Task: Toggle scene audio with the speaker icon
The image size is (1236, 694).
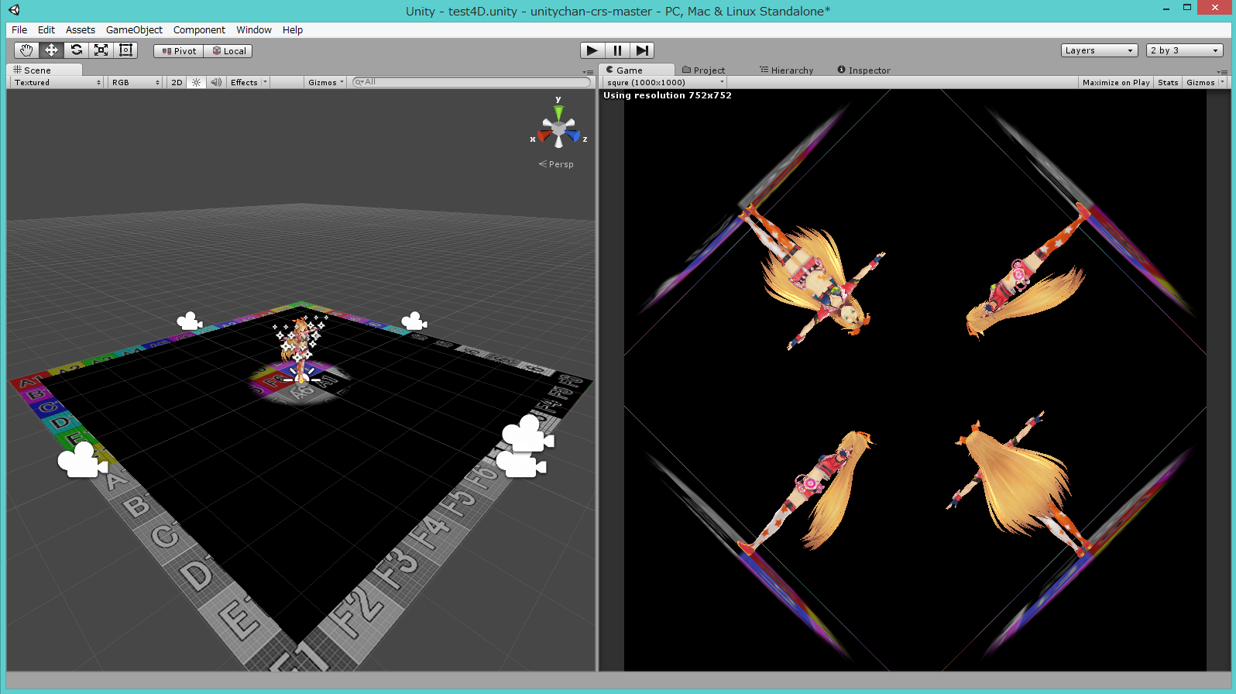Action: (x=216, y=82)
